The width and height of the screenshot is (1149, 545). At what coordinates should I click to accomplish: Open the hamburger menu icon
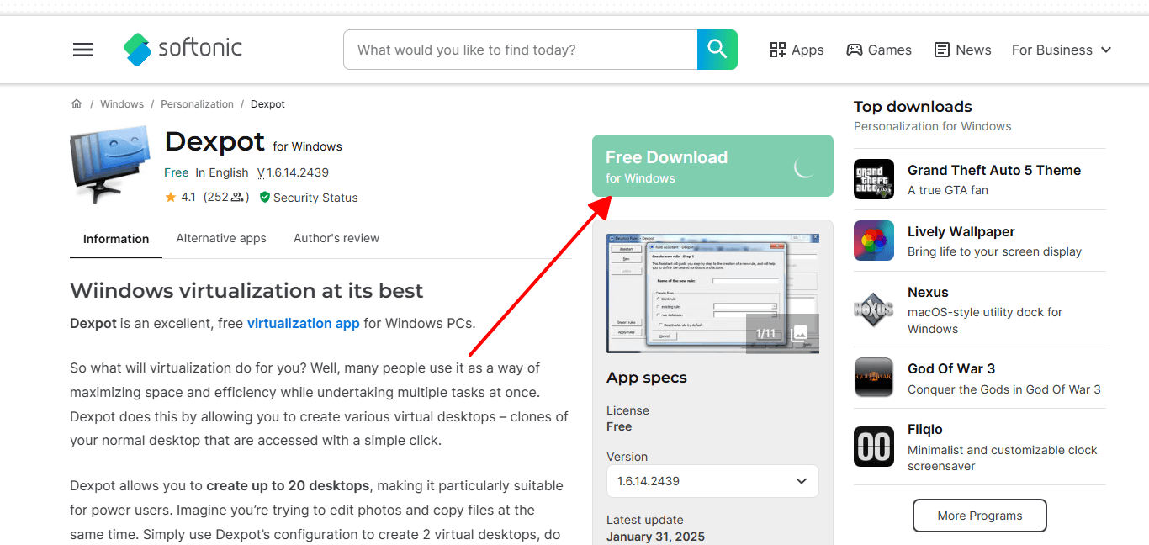(83, 50)
